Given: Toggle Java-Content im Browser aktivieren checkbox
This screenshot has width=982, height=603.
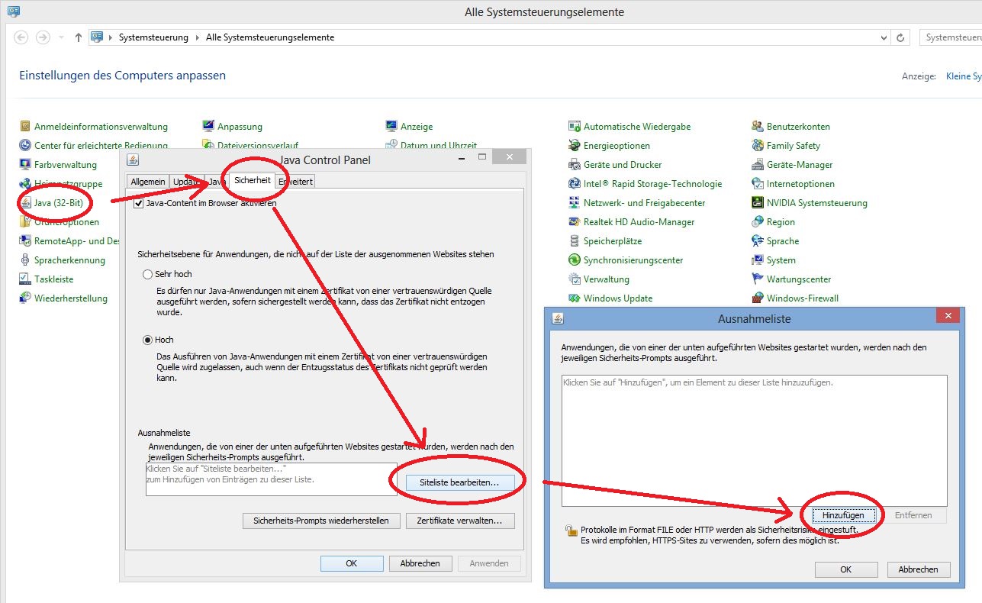Looking at the screenshot, I should click(x=139, y=204).
